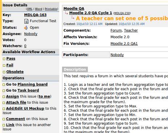Click the Open status icon
This screenshot has width=168, height=133.
coord(26,28)
